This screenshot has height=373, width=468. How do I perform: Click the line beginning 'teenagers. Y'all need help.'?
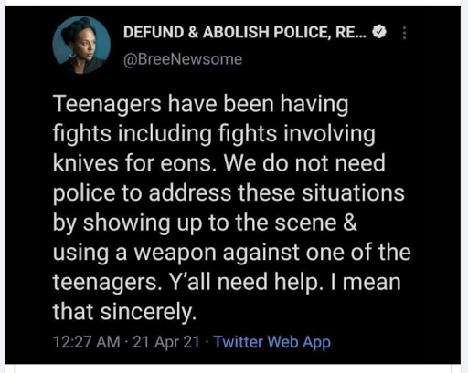pyautogui.click(x=227, y=283)
